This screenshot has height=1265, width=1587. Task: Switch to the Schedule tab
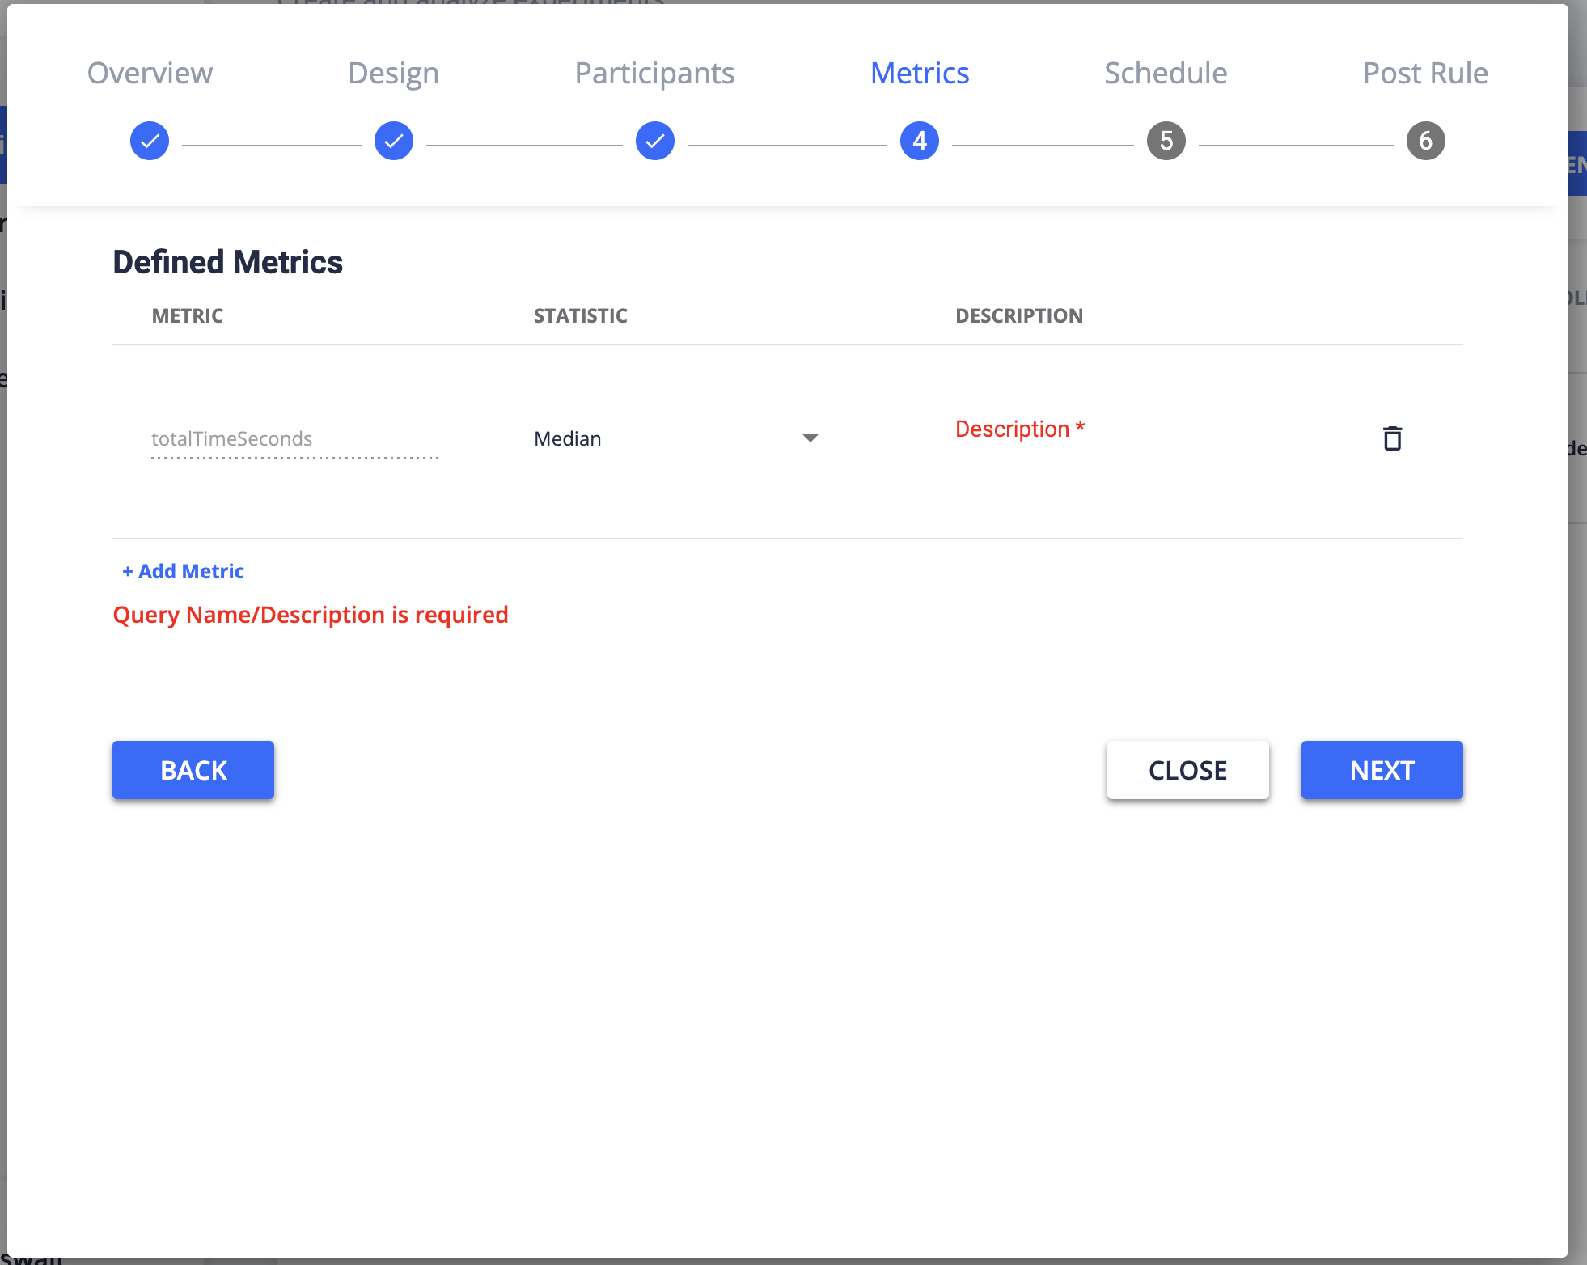click(x=1165, y=73)
